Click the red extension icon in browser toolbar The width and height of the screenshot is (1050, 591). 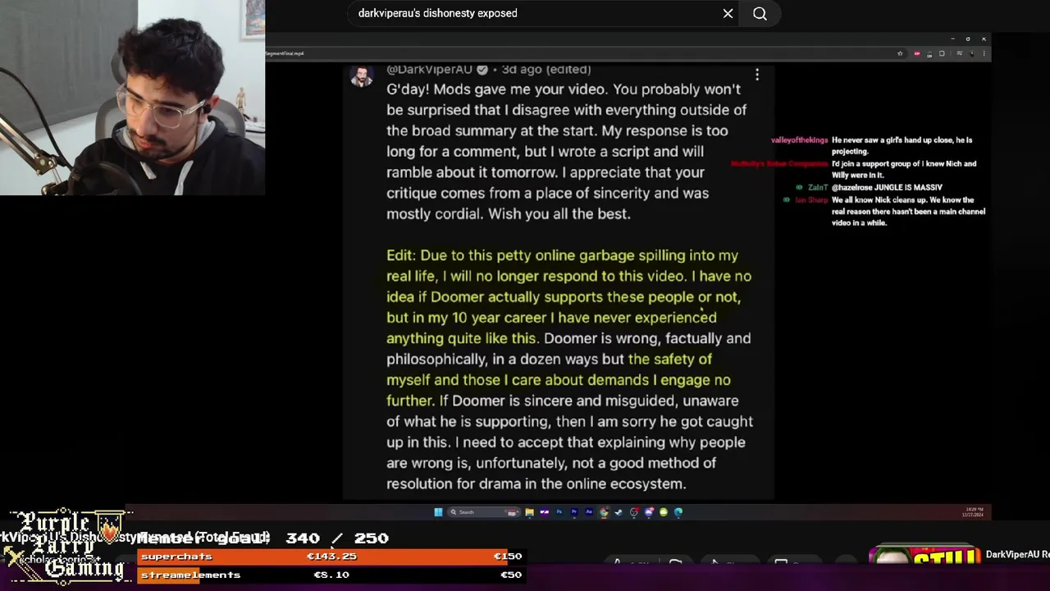pyautogui.click(x=917, y=53)
